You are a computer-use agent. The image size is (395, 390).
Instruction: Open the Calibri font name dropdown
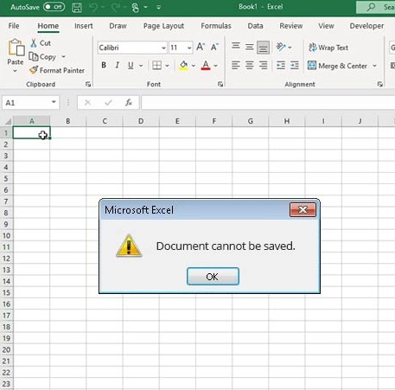point(163,48)
